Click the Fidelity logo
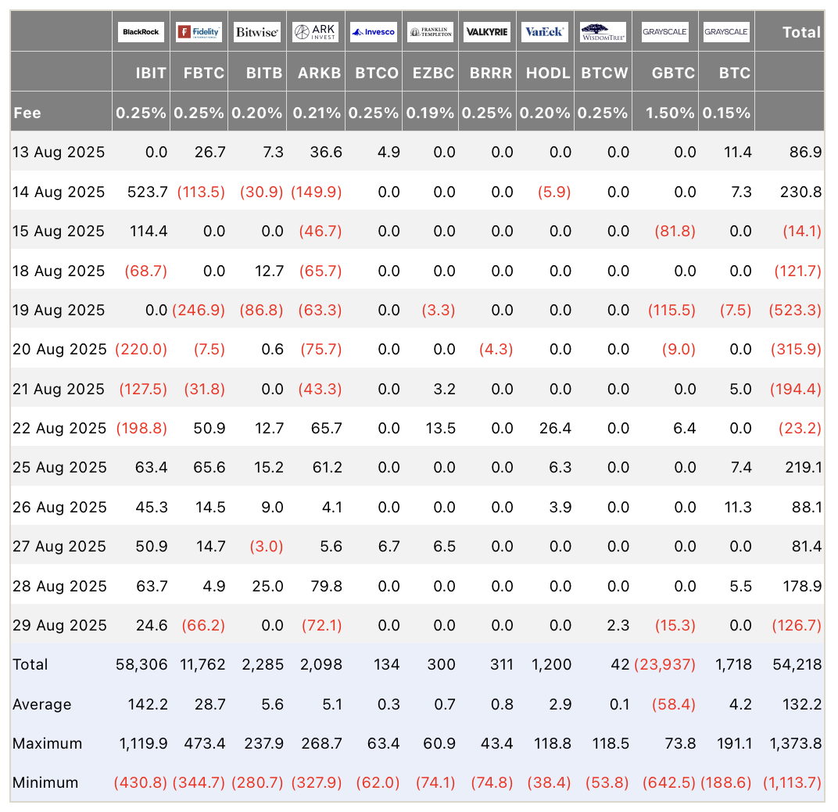Screen dimensions: 838x812 click(x=199, y=32)
